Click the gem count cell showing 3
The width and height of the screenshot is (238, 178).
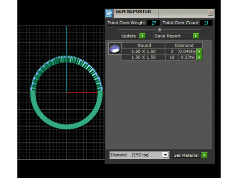coord(172,51)
